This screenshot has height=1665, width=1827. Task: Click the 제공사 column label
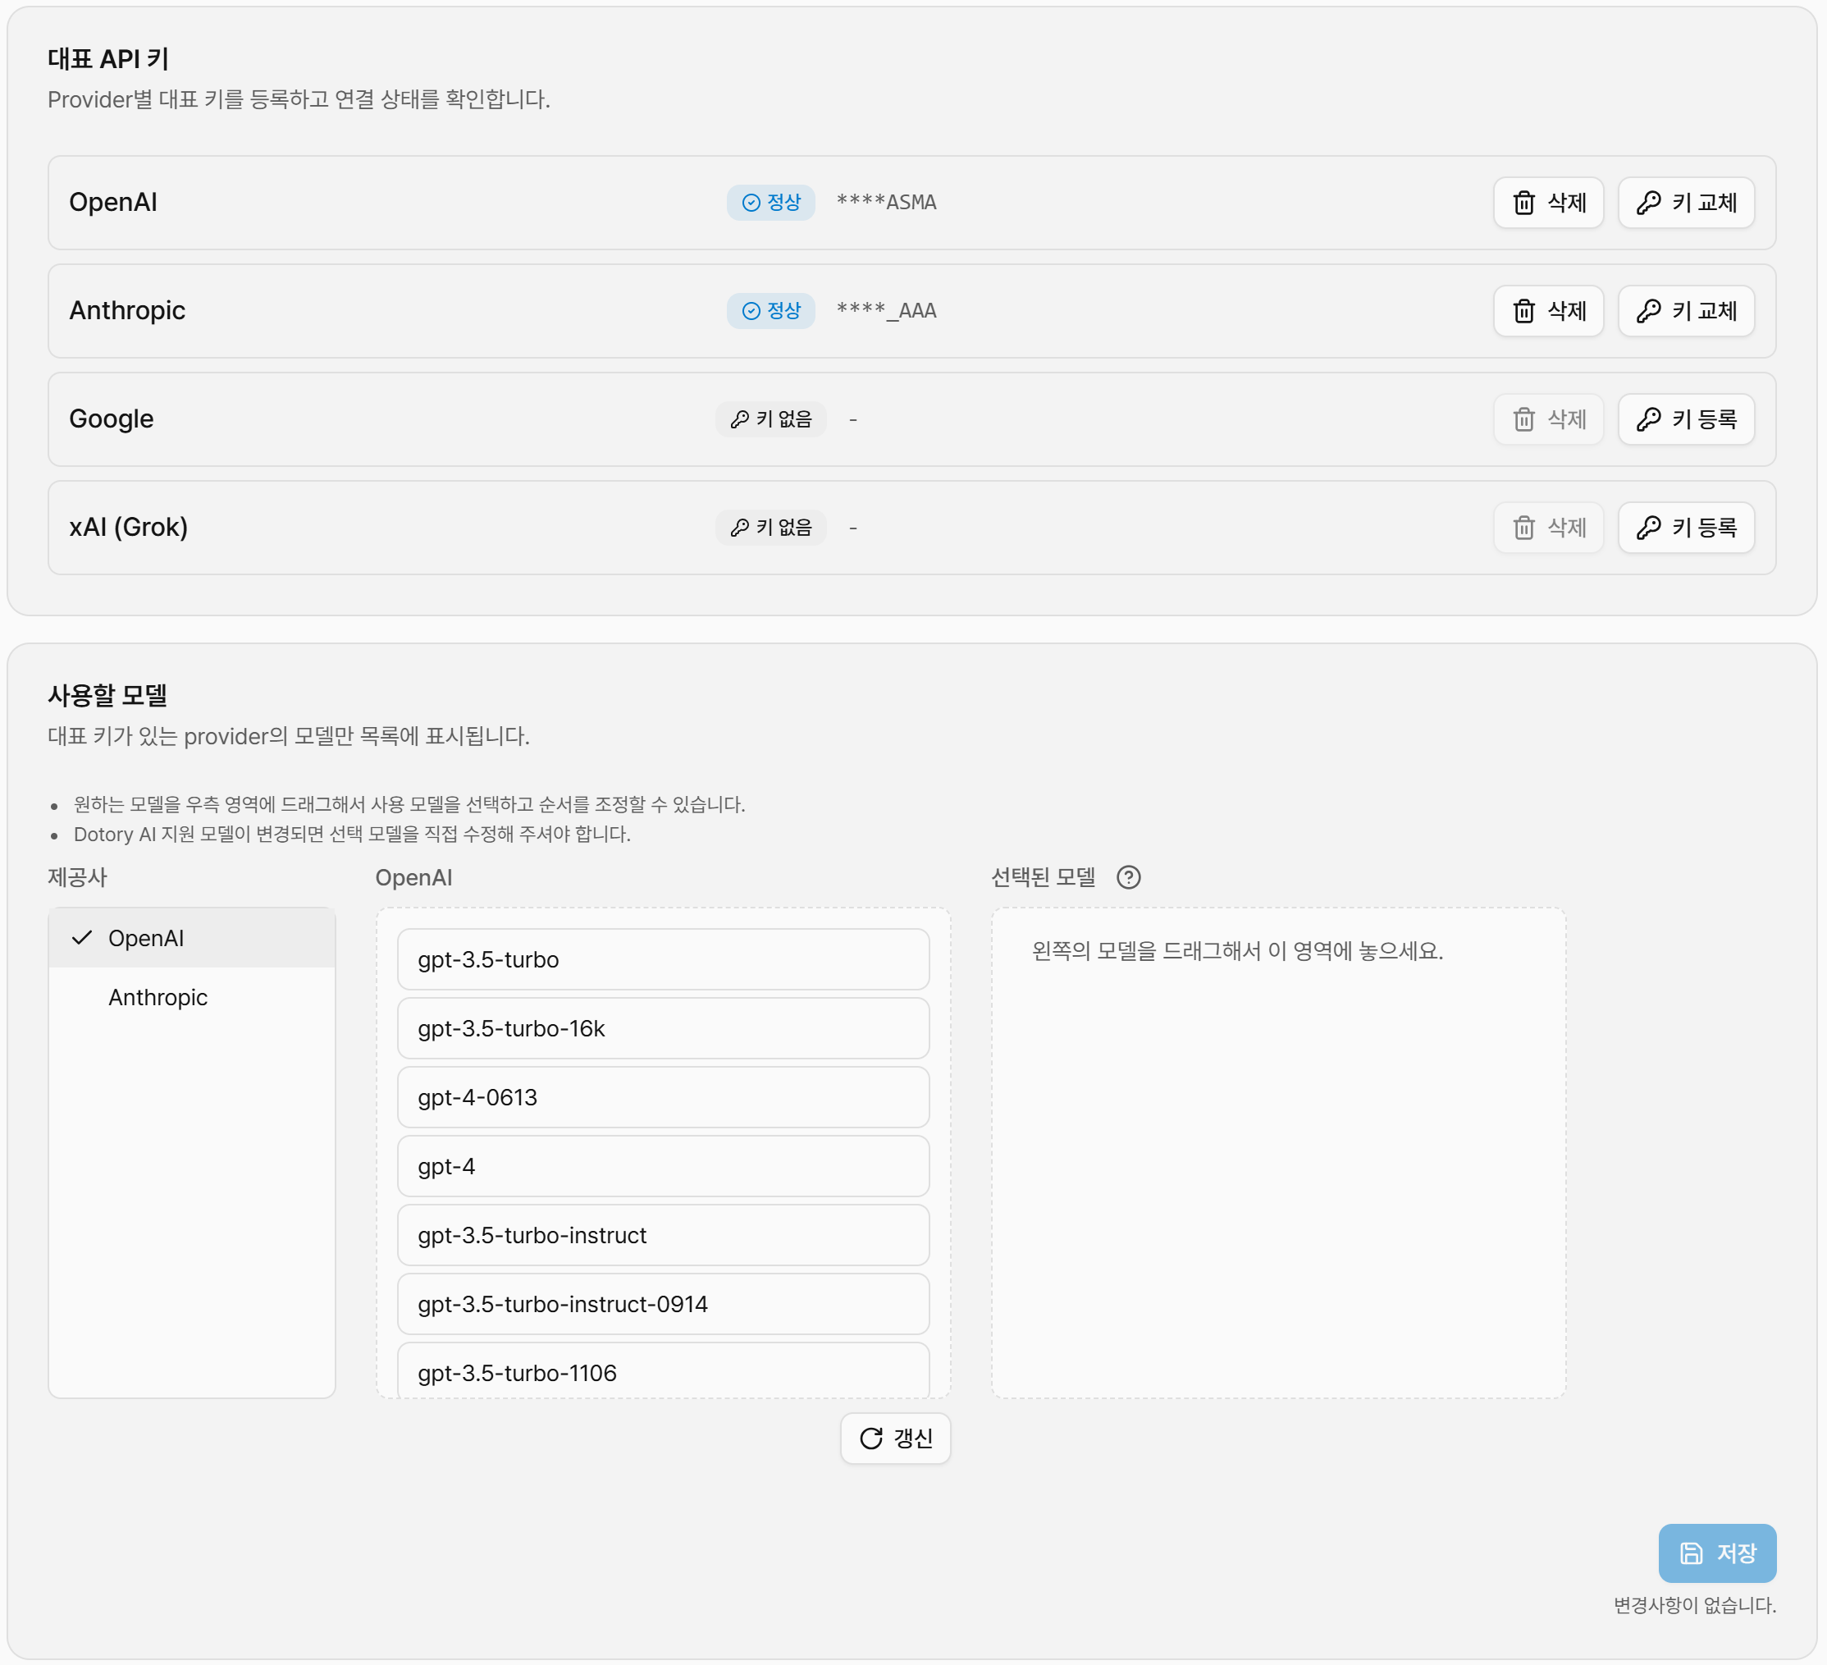tap(77, 877)
